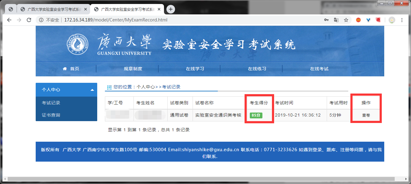Open 考试记录 in the sidebar
The width and height of the screenshot is (411, 184).
click(x=51, y=103)
